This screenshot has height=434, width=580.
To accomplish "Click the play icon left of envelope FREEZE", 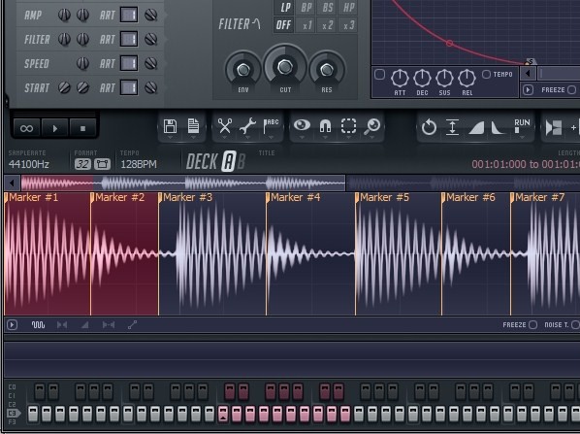I will click(x=528, y=90).
